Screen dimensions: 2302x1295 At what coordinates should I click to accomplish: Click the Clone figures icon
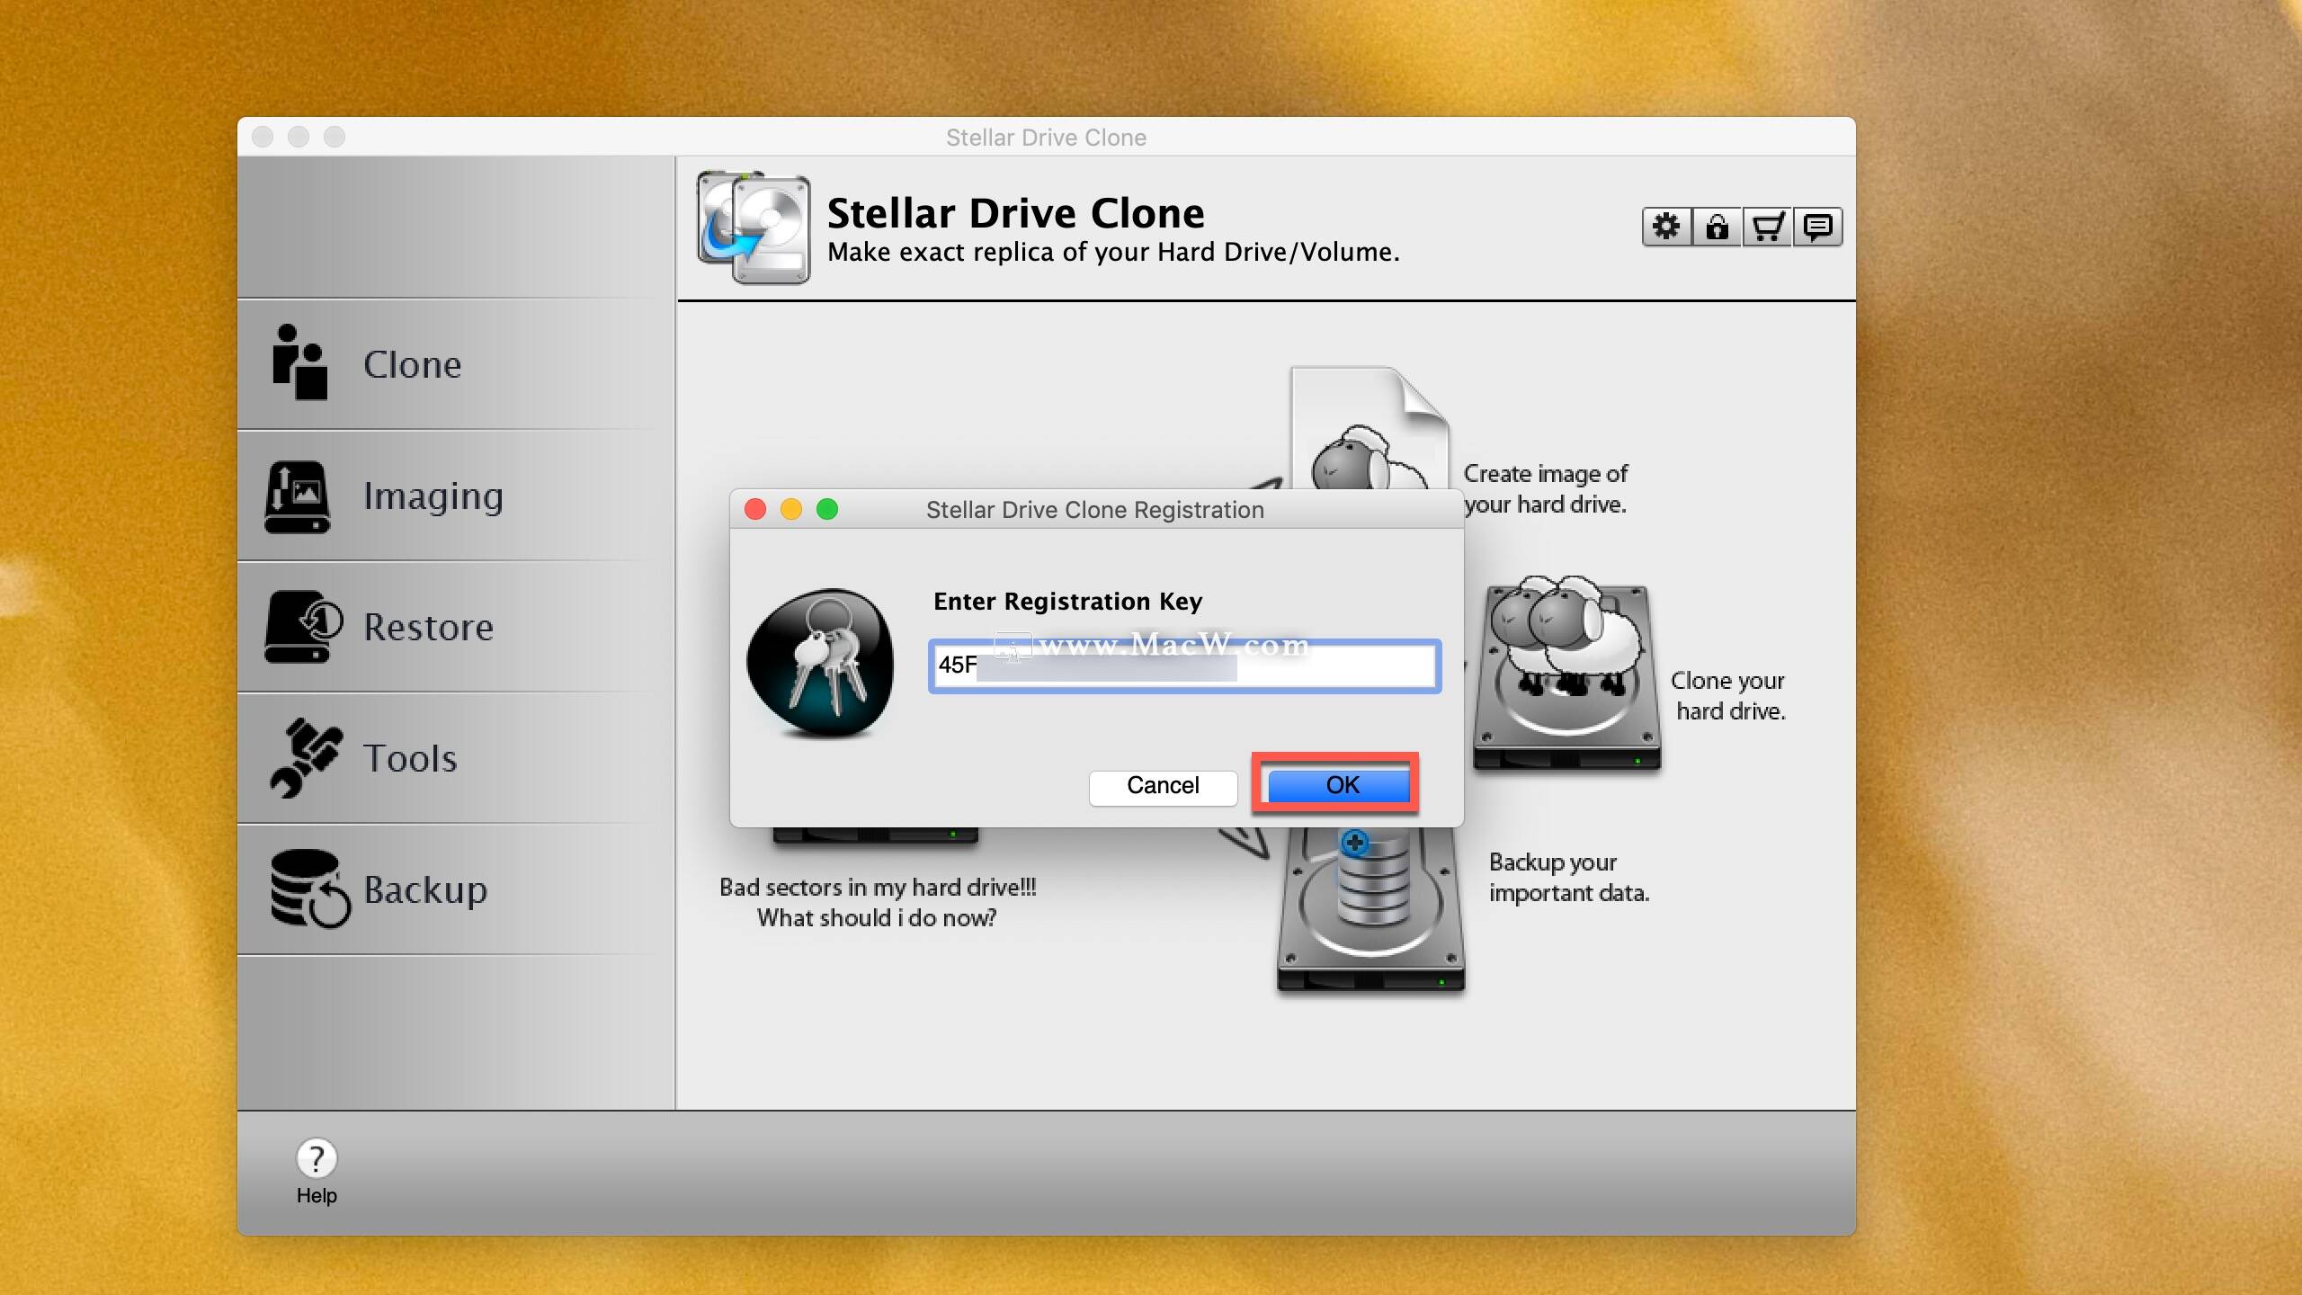299,362
